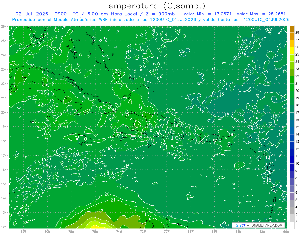Select the 70W longitude axis label

coord(167,231)
